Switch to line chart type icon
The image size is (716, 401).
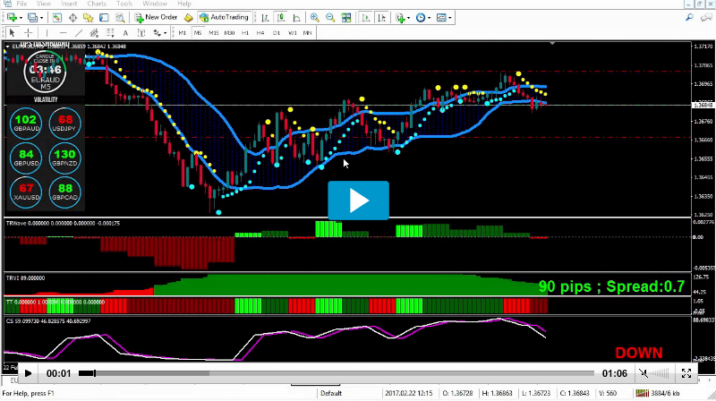(297, 18)
